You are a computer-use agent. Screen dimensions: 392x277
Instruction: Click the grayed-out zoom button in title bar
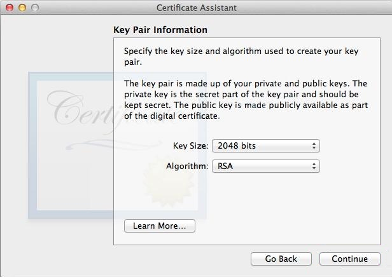35,8
